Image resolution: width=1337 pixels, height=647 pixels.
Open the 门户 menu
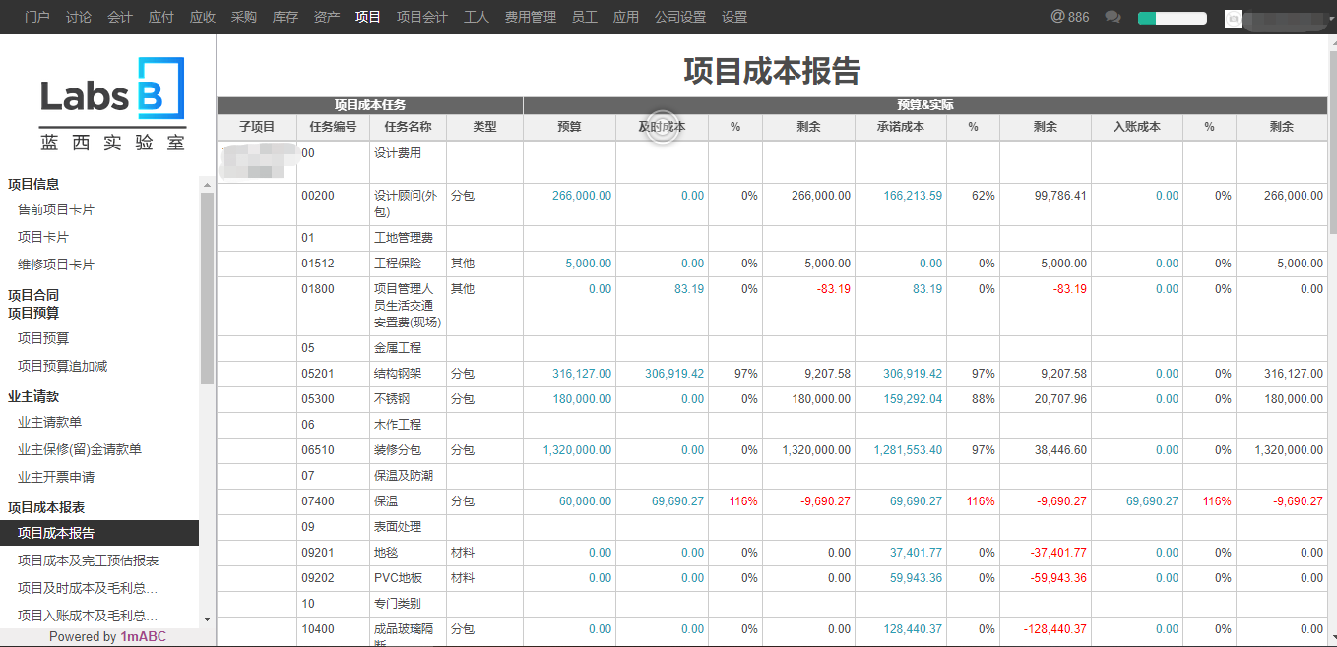[x=37, y=17]
